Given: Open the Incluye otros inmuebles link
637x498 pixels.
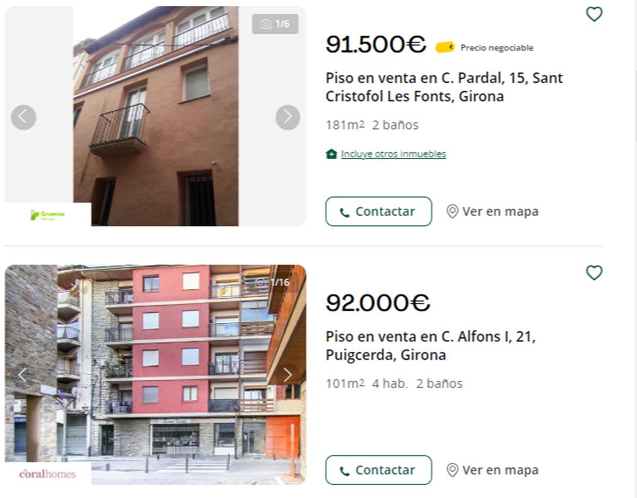Looking at the screenshot, I should 393,154.
